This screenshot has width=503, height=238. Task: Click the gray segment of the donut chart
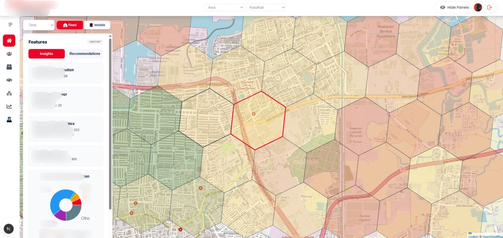click(74, 214)
